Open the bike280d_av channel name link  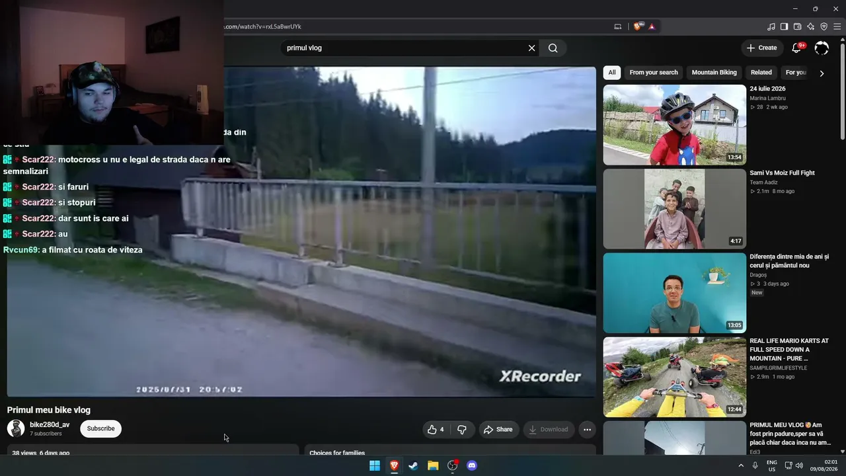(x=50, y=424)
